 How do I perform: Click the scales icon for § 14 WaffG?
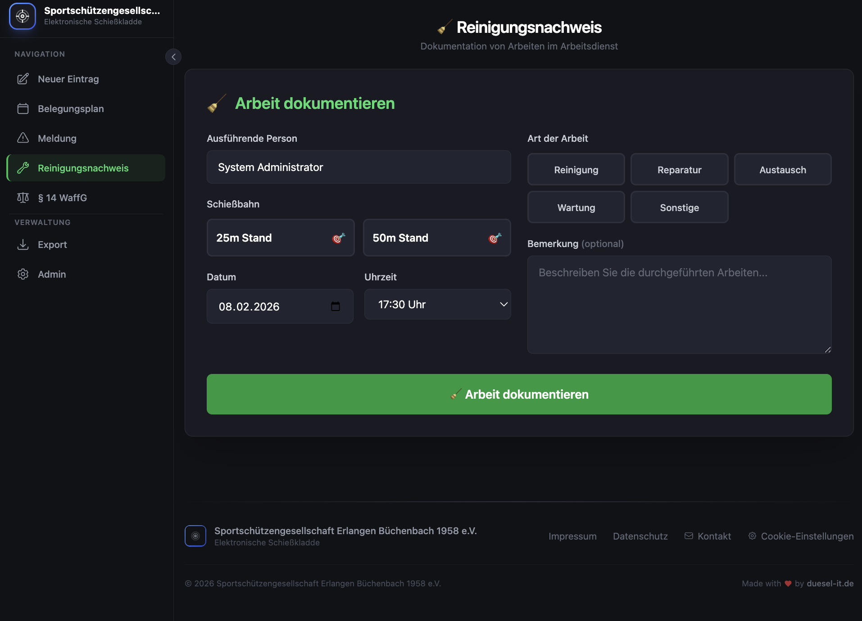click(23, 198)
